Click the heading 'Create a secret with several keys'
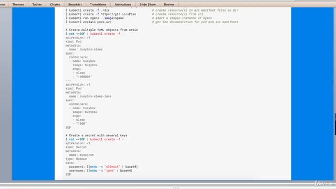 97,135
